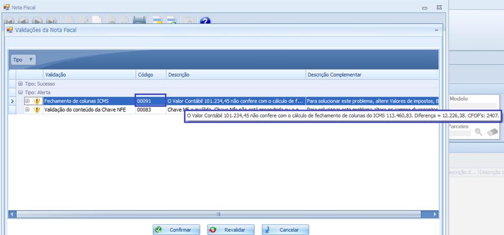Screen dimensions: 504x235
Task: Expand the Tipo: Sucesso group
Action: [x=20, y=83]
